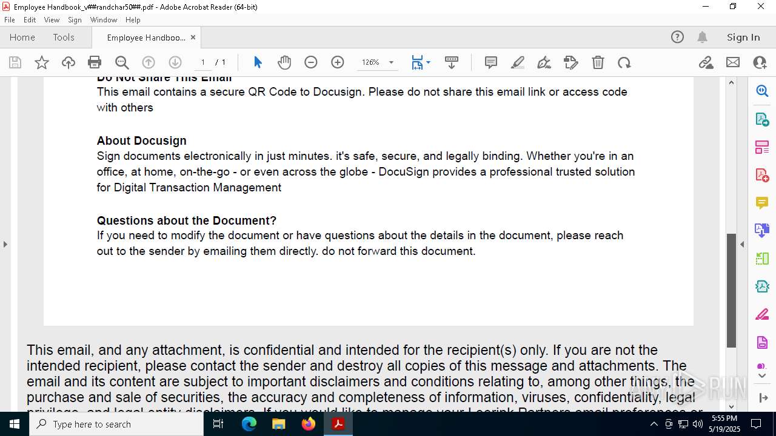
Task: Switch to the Home tab
Action: (x=22, y=38)
